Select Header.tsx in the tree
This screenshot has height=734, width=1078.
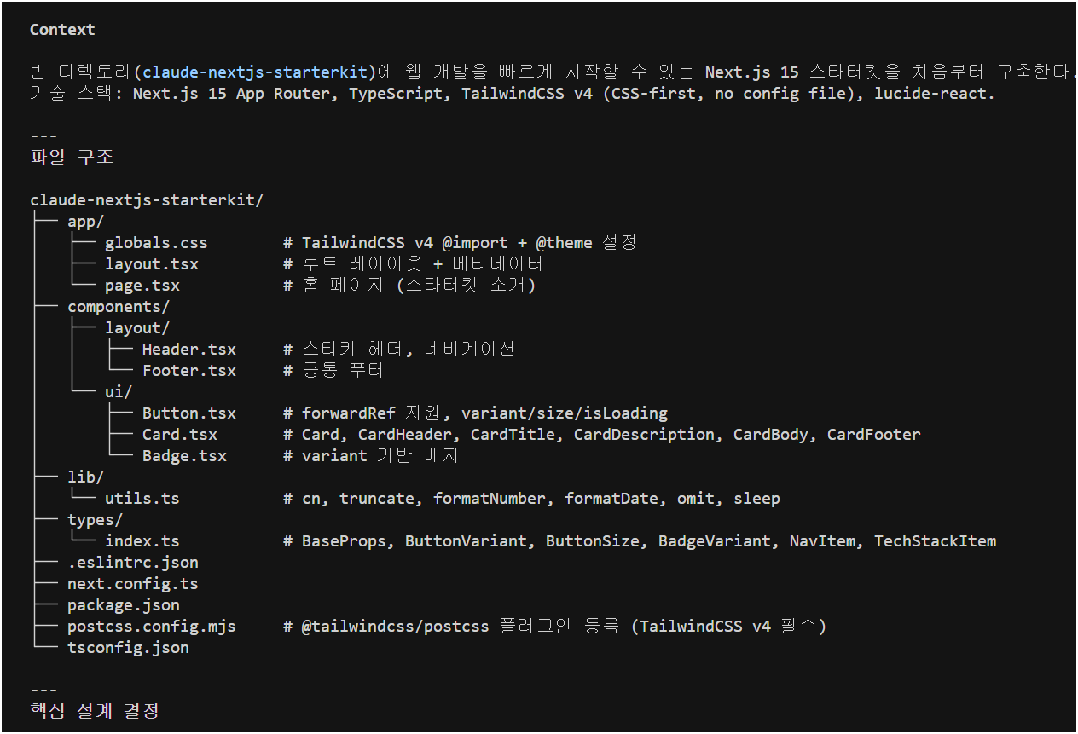click(x=189, y=350)
